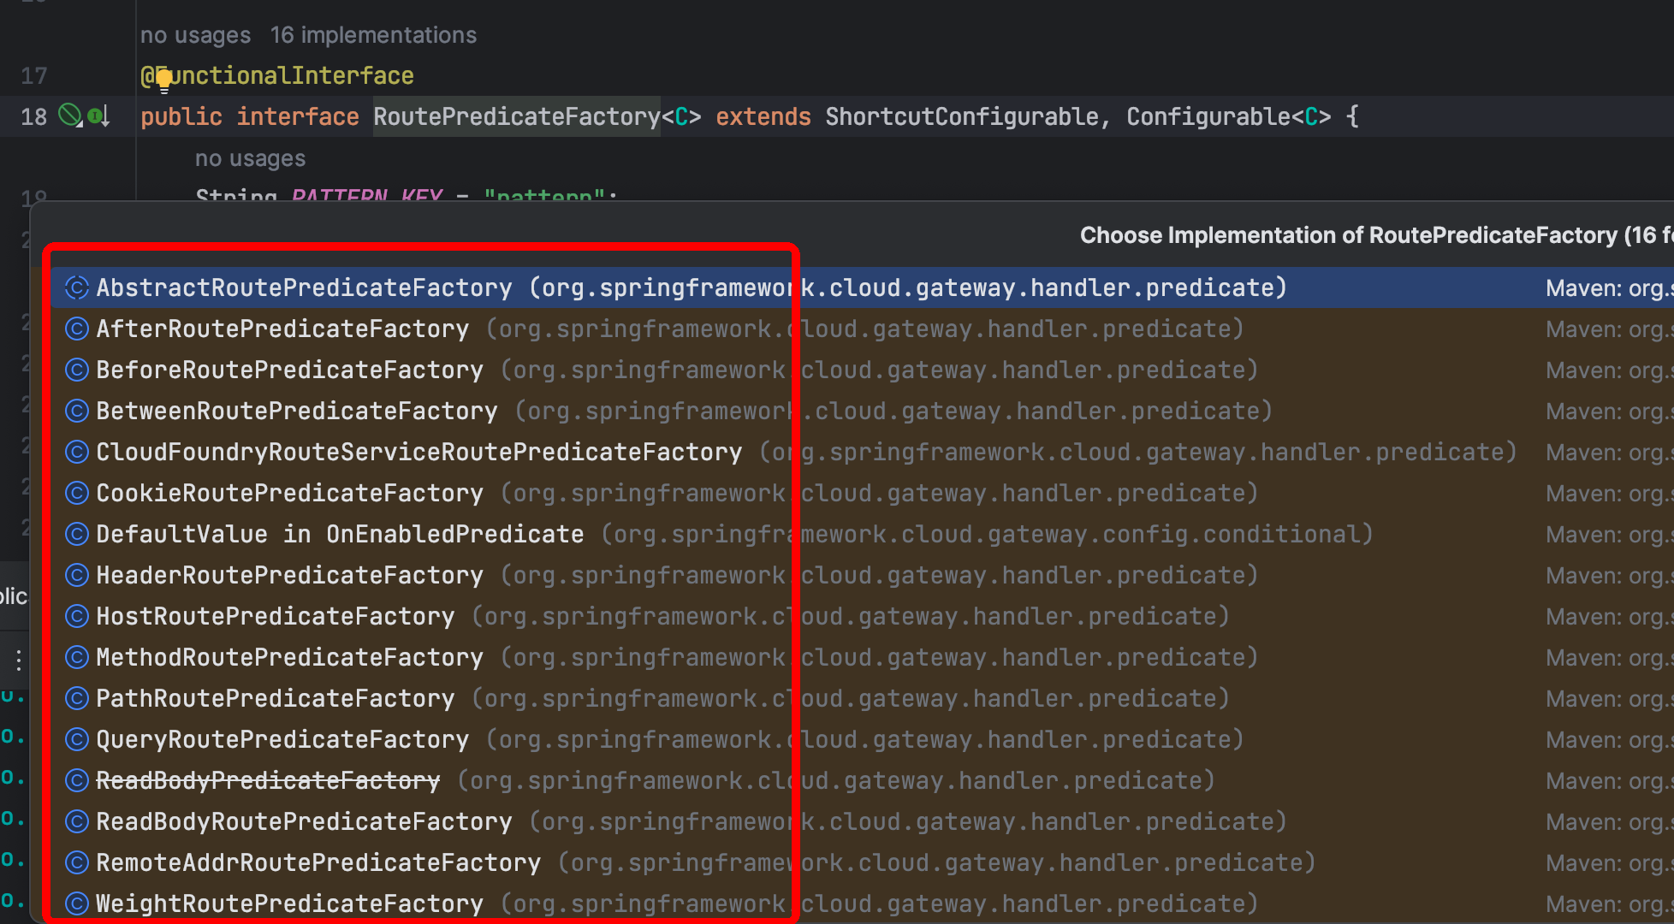Pick HostRoutePredicateFactory from the list
This screenshot has height=924, width=1674.
click(863, 616)
